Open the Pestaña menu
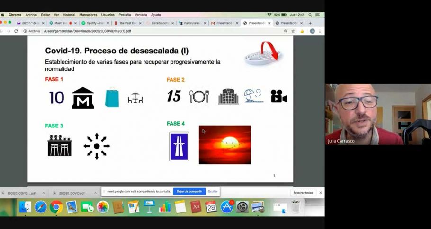This screenshot has width=431, height=229. (125, 15)
